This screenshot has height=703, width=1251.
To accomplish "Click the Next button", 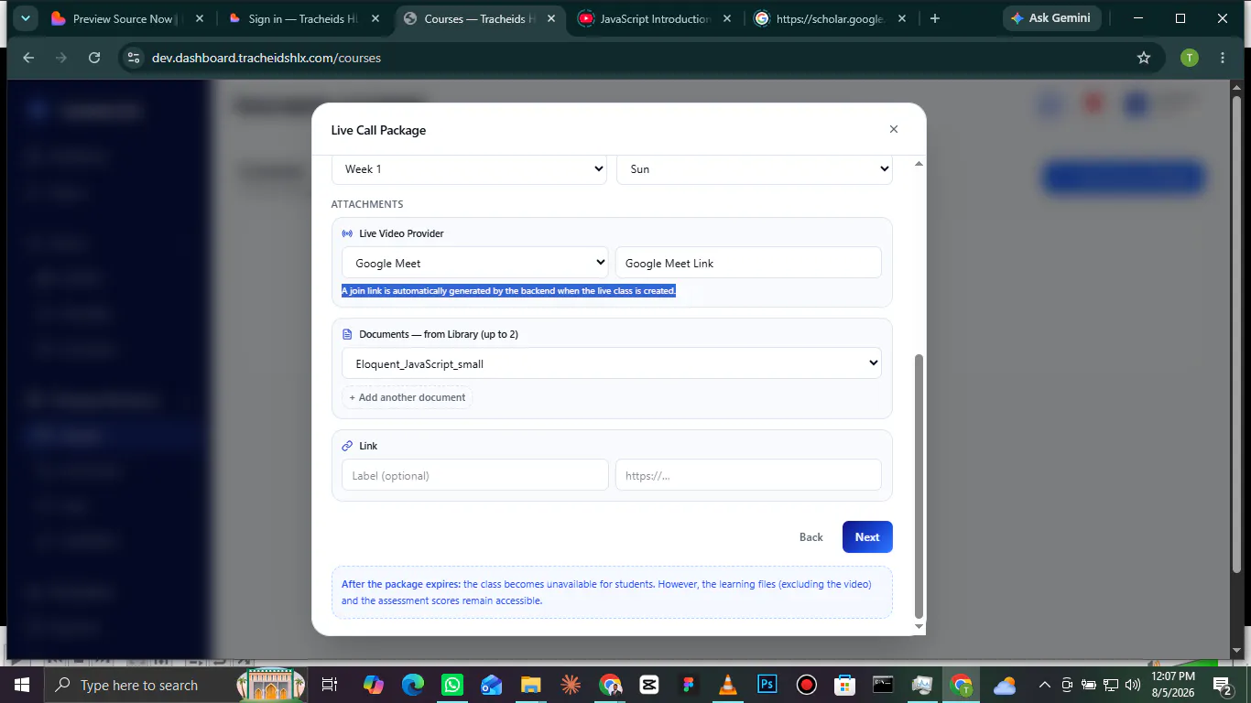I will (x=867, y=537).
